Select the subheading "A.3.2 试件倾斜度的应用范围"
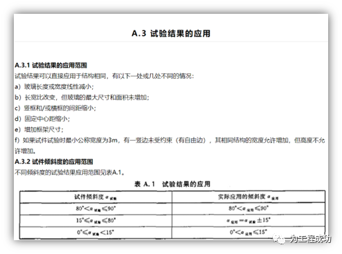342x254 pixels. (x=54, y=162)
